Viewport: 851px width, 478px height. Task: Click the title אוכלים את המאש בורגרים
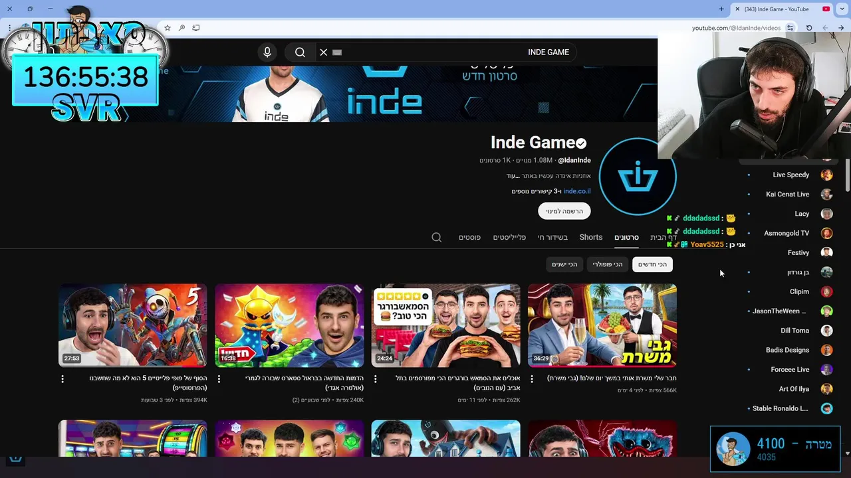[x=457, y=383]
